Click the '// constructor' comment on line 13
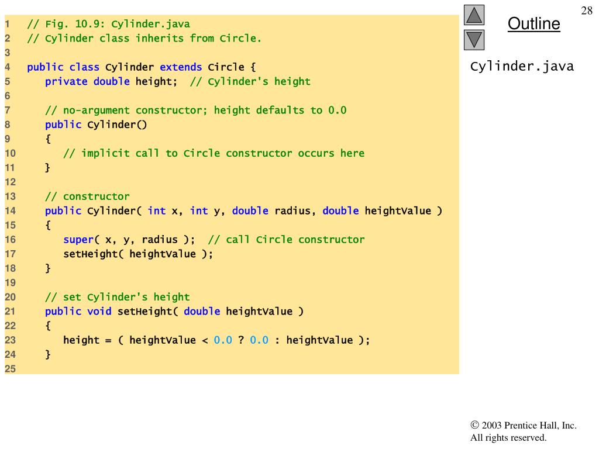Screen dimensions: 599x449 pos(87,196)
